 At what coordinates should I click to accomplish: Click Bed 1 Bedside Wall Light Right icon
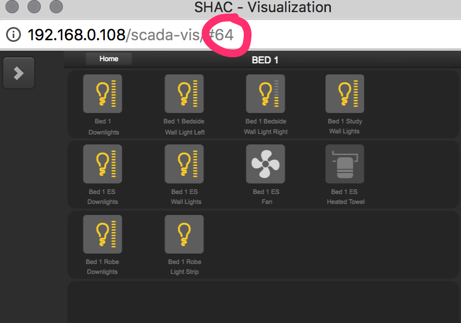click(265, 94)
